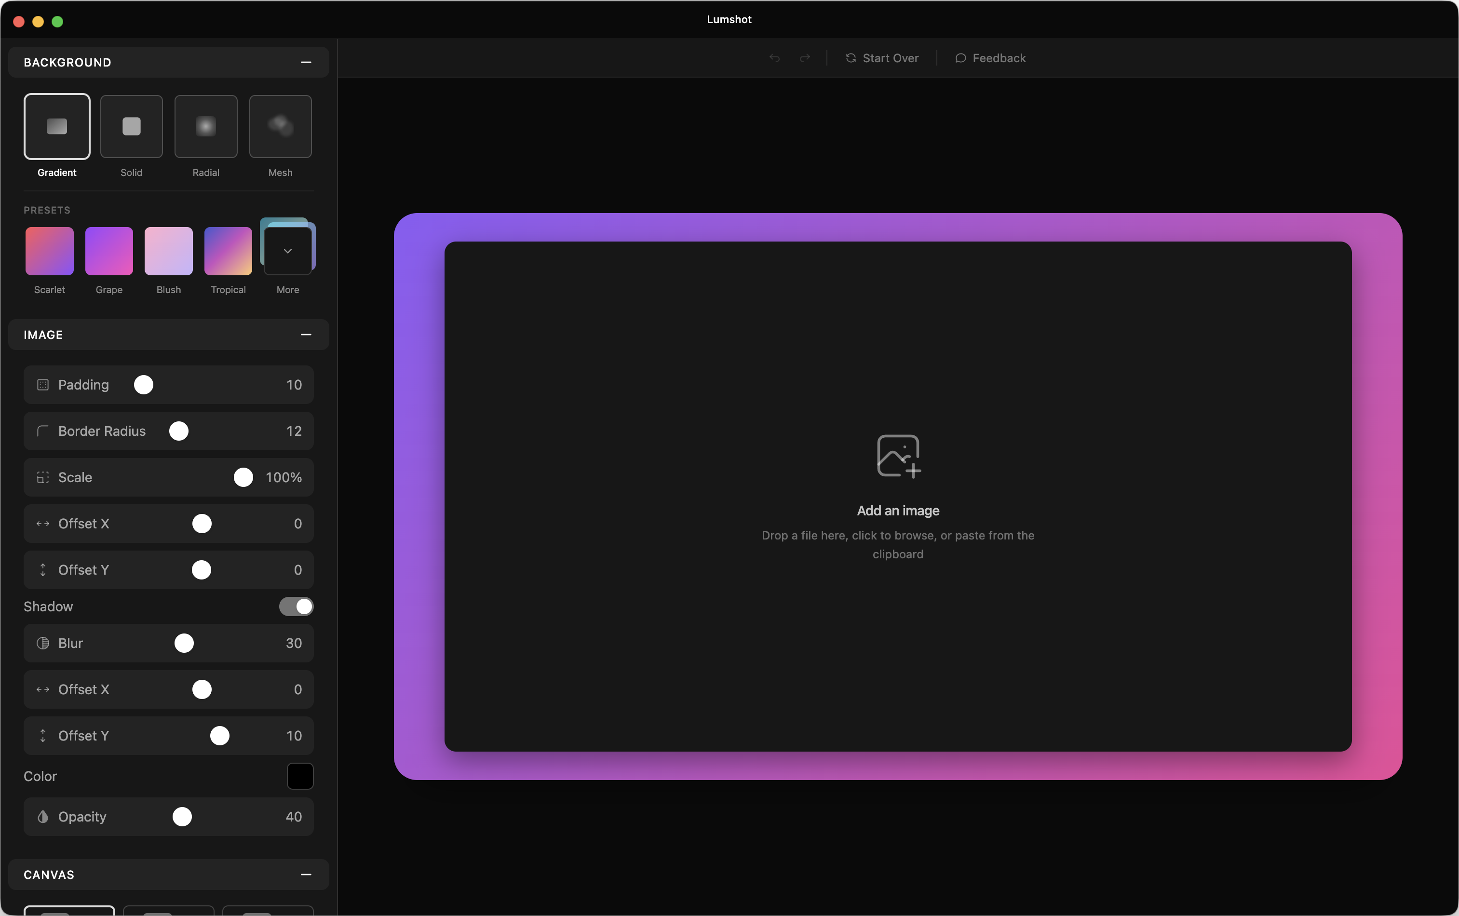Collapse the Canvas section
This screenshot has height=916, width=1459.
[306, 874]
